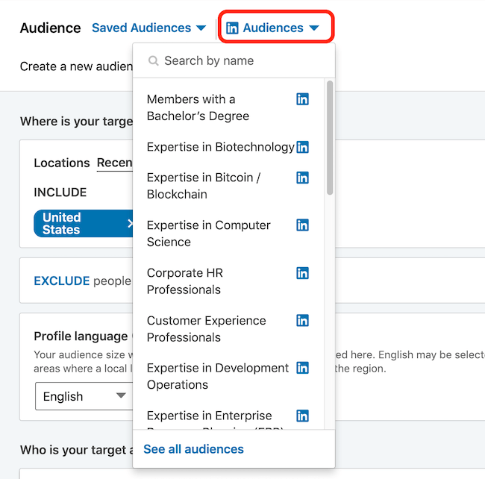This screenshot has height=479, width=485.
Task: Pick Customer Experience Professionals audience
Action: pyautogui.click(x=206, y=329)
